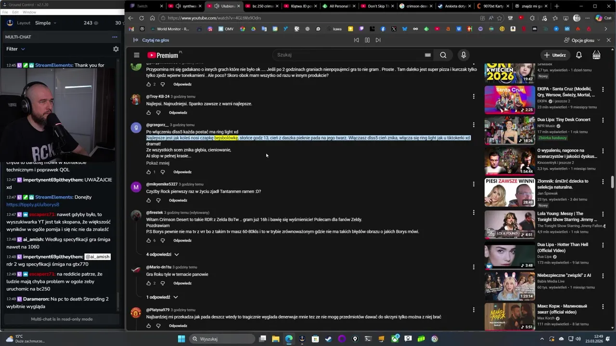
Task: Click the YouTube page vertical scrollbar
Action: click(613, 183)
